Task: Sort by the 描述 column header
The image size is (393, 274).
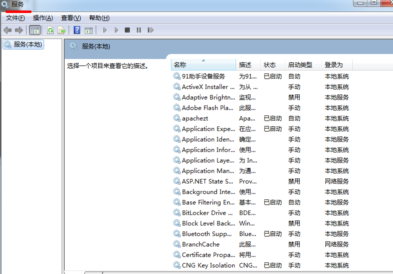Action: click(x=248, y=65)
